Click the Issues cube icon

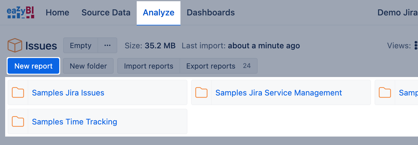pos(15,46)
